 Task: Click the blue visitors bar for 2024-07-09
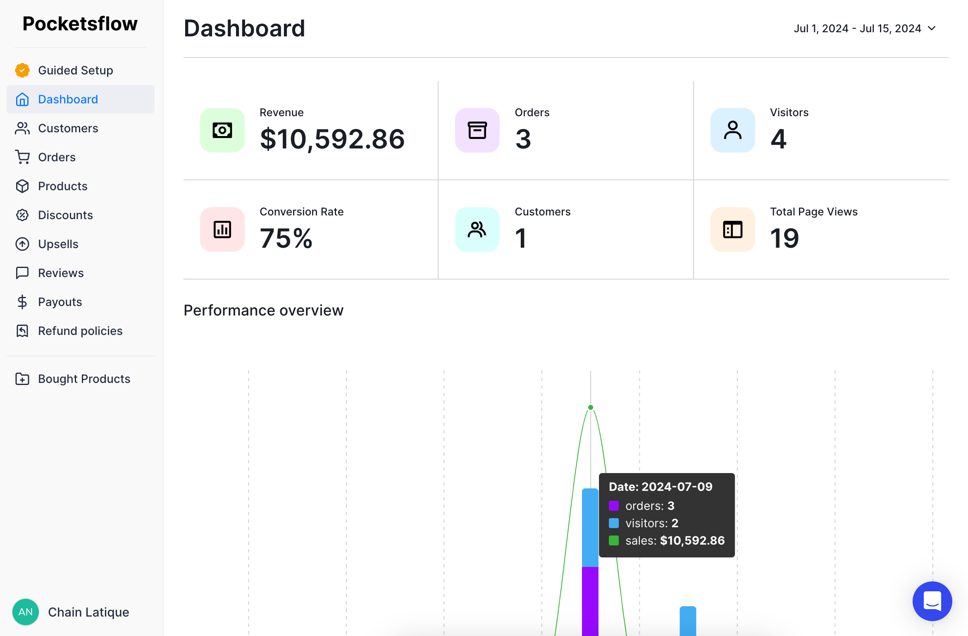pos(590,528)
